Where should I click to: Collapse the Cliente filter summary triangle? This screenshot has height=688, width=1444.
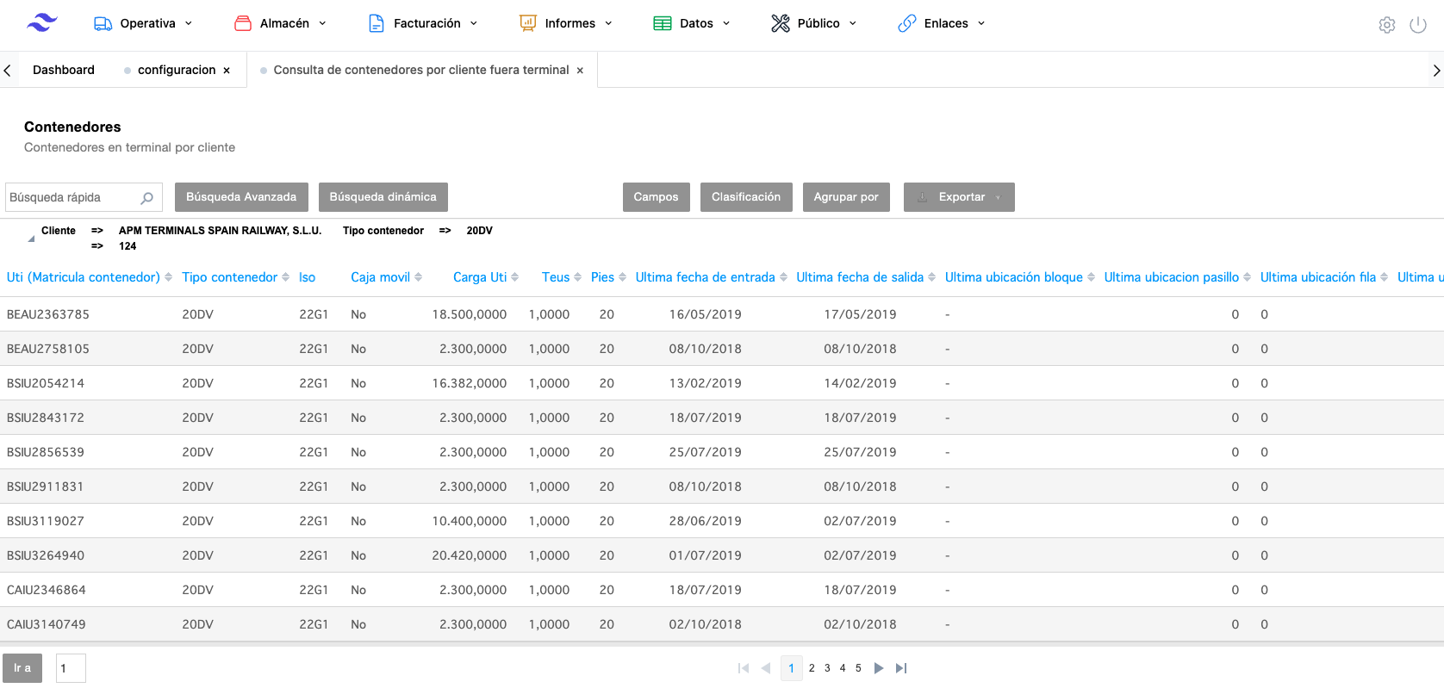(x=31, y=239)
